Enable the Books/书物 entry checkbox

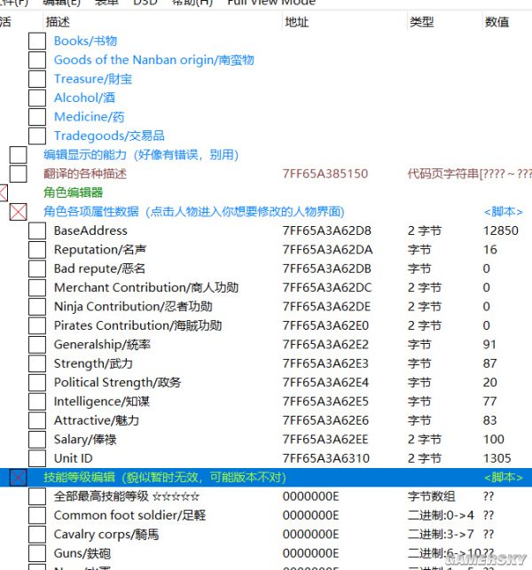(37, 41)
